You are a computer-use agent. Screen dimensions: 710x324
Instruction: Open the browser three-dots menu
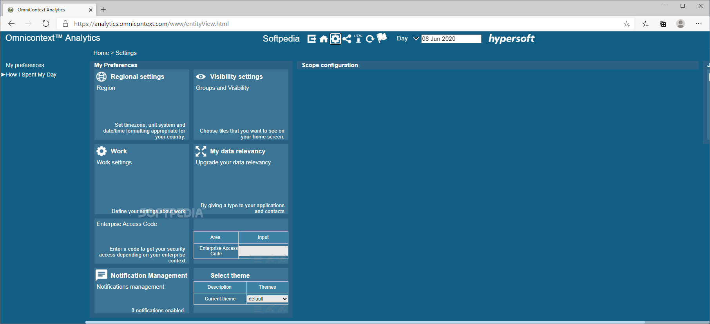pos(699,24)
